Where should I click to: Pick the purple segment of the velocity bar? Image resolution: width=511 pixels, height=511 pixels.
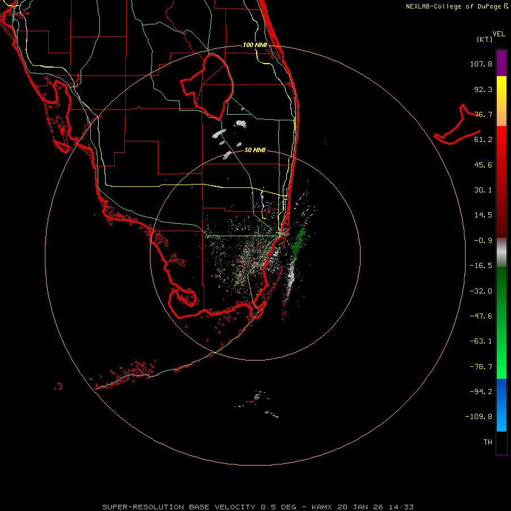click(501, 63)
